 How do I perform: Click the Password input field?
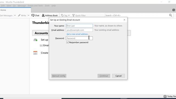coord(79,38)
